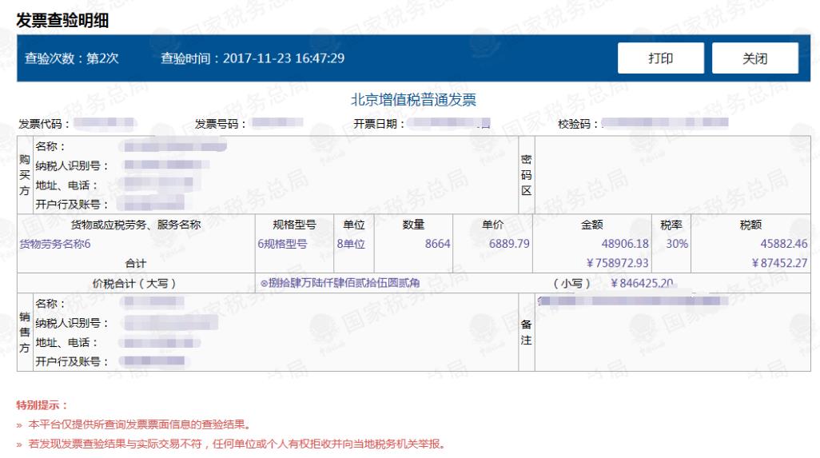Click the unit price 6889.79
820x458 pixels.
(510, 245)
